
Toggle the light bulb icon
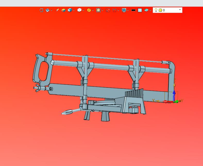tap(156, 10)
